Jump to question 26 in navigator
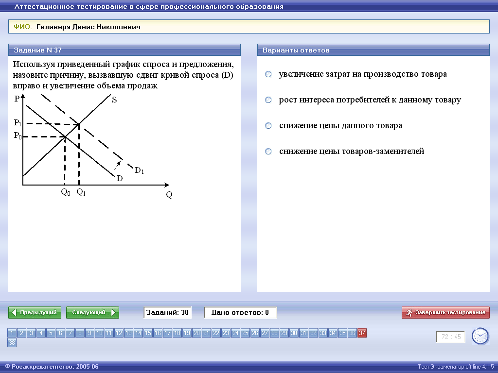This screenshot has width=498, height=373. pyautogui.click(x=255, y=333)
